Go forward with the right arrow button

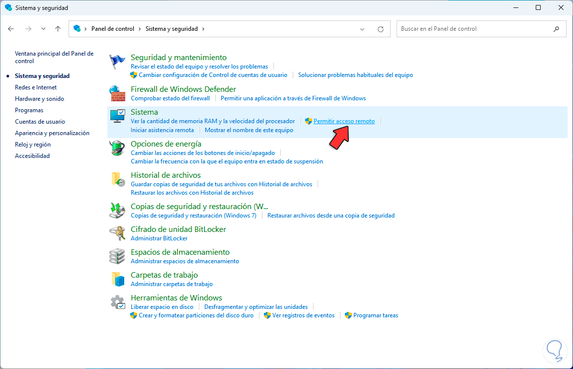(x=28, y=29)
